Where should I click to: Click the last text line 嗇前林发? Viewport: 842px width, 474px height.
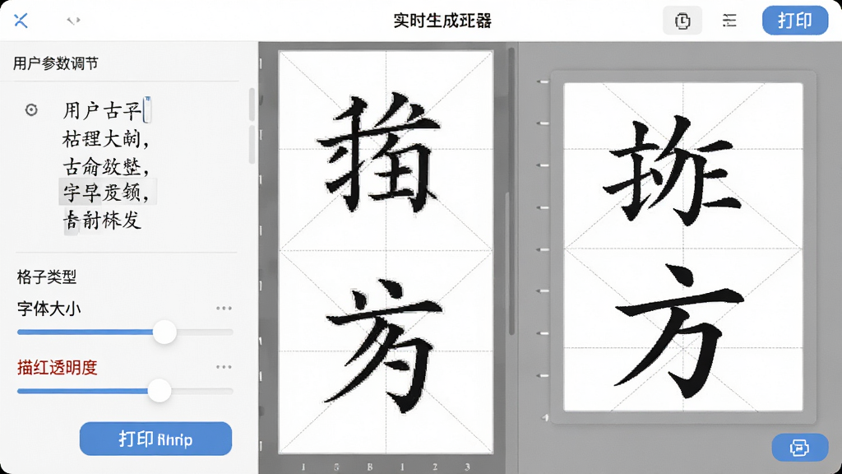(x=102, y=221)
